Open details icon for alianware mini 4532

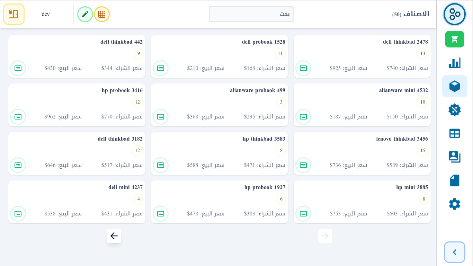point(303,117)
